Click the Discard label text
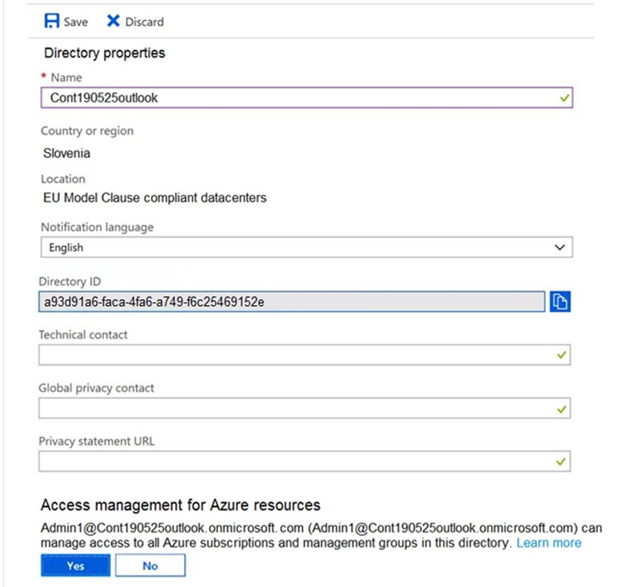 [x=145, y=22]
